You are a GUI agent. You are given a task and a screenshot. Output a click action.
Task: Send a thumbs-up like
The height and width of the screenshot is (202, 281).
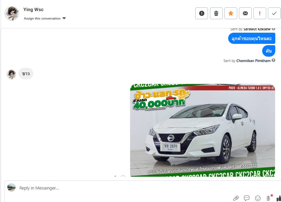point(279,198)
